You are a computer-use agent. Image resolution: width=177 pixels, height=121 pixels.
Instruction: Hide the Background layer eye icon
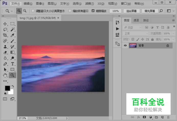coord(125,46)
